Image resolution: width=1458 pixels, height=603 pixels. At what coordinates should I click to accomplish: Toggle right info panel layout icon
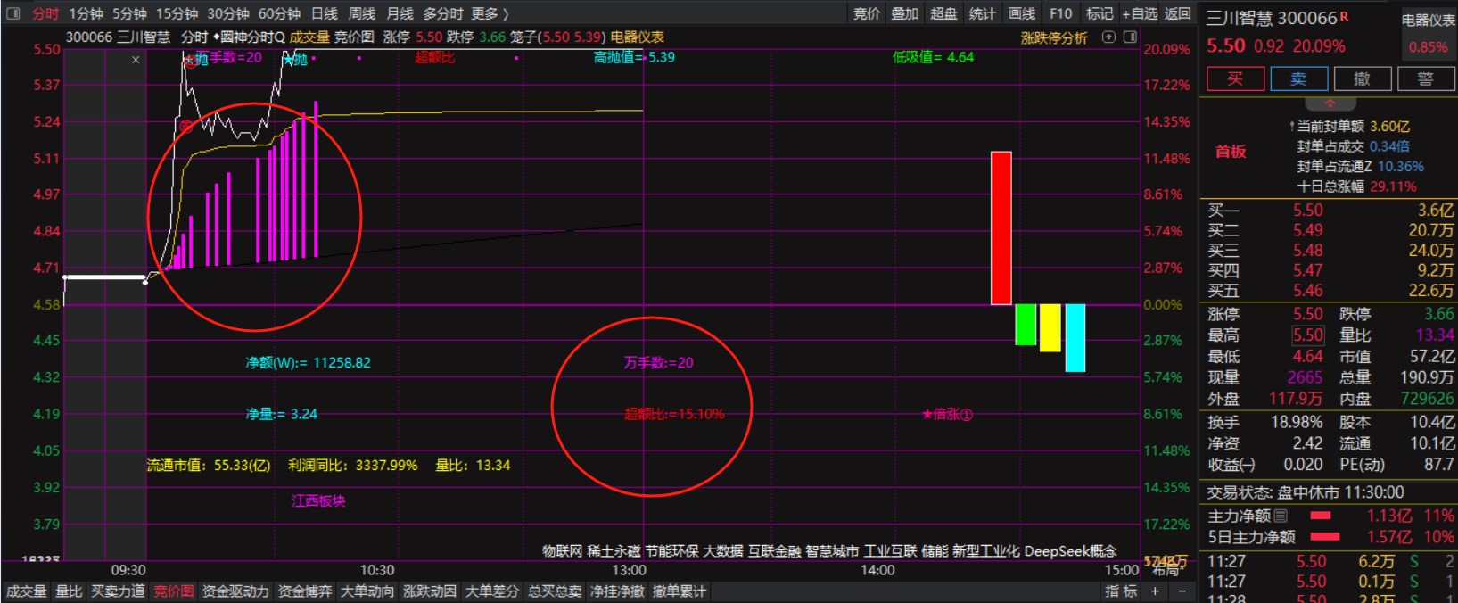pos(1130,37)
